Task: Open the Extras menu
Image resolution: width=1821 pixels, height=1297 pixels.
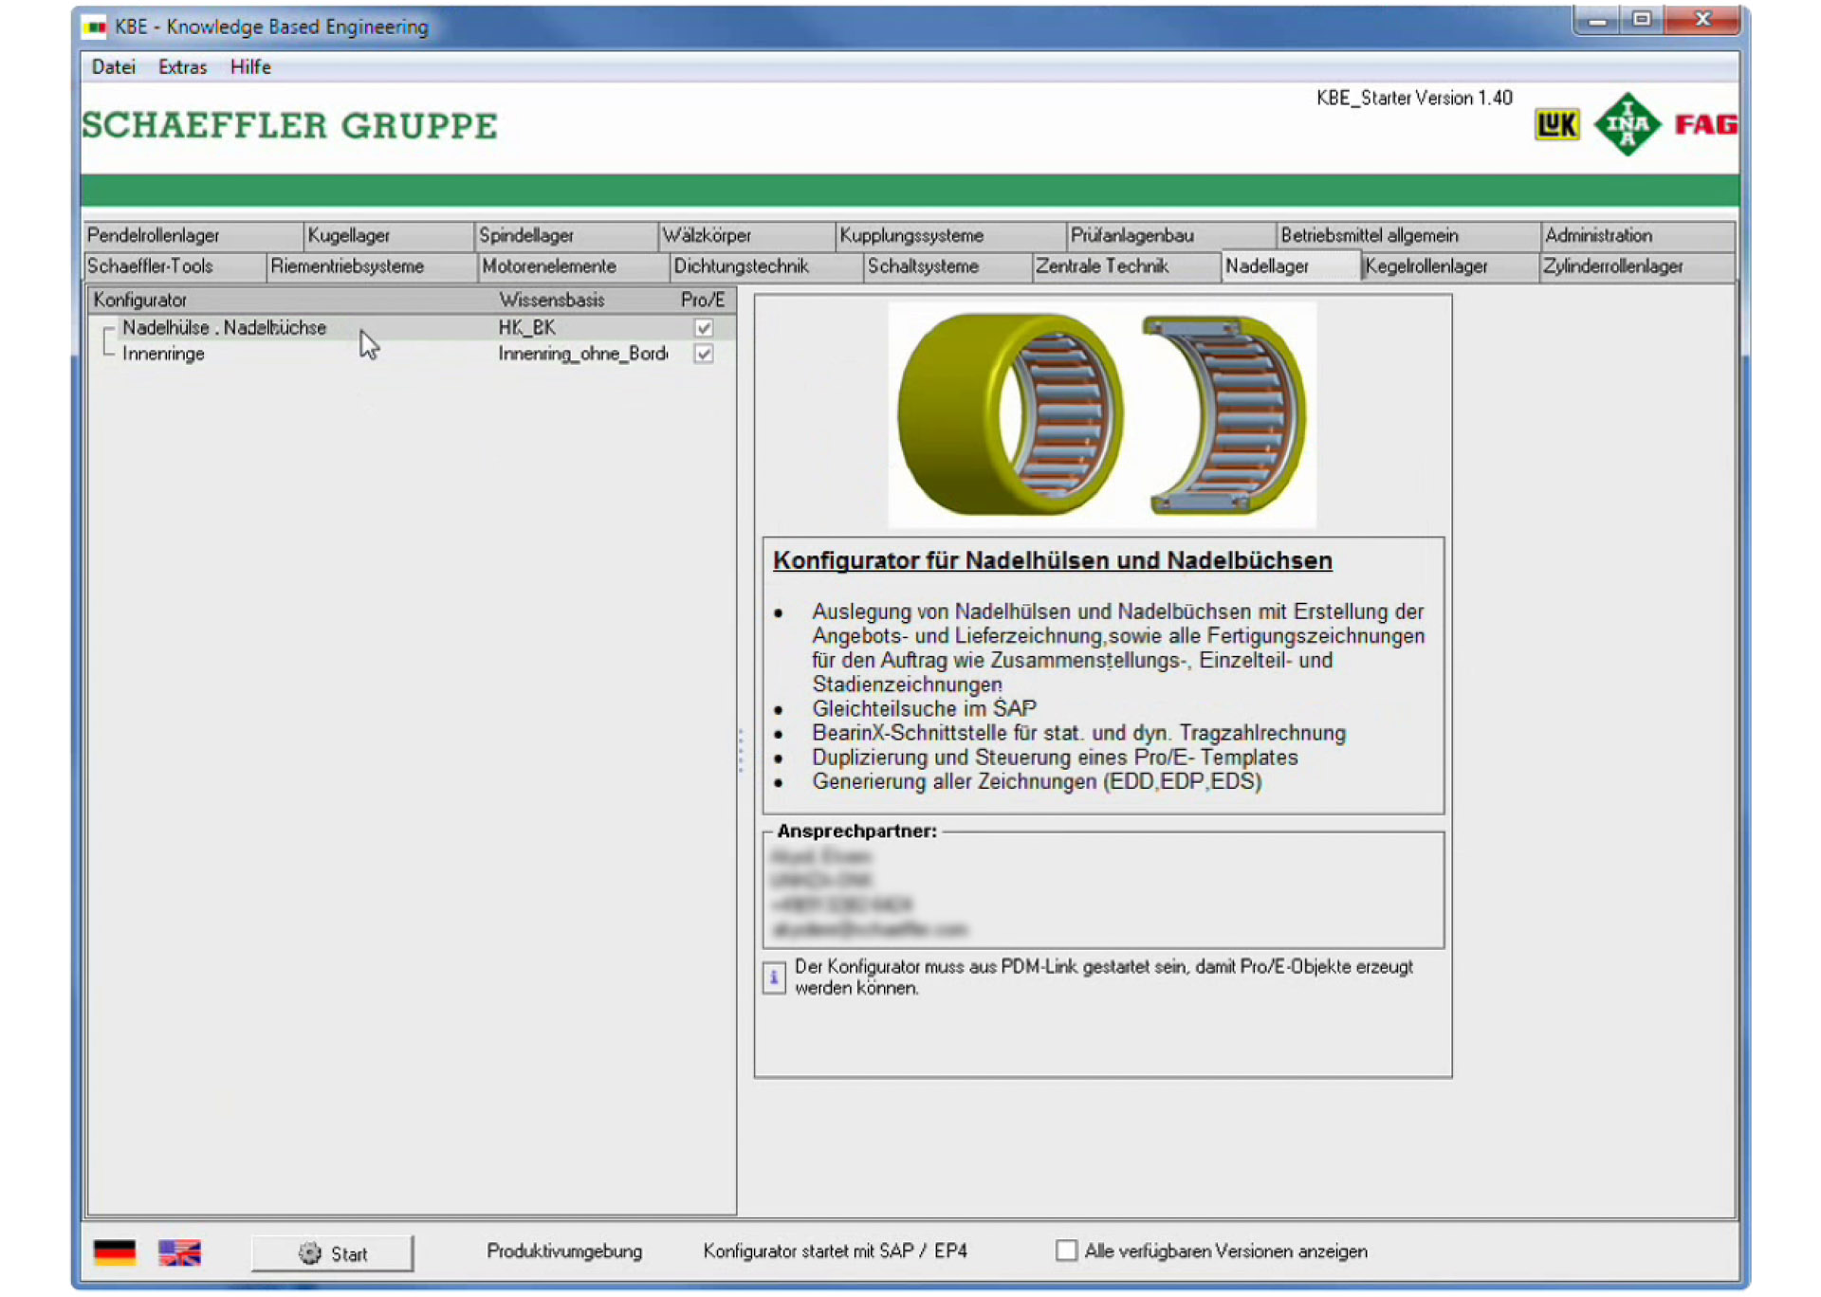Action: pos(182,67)
